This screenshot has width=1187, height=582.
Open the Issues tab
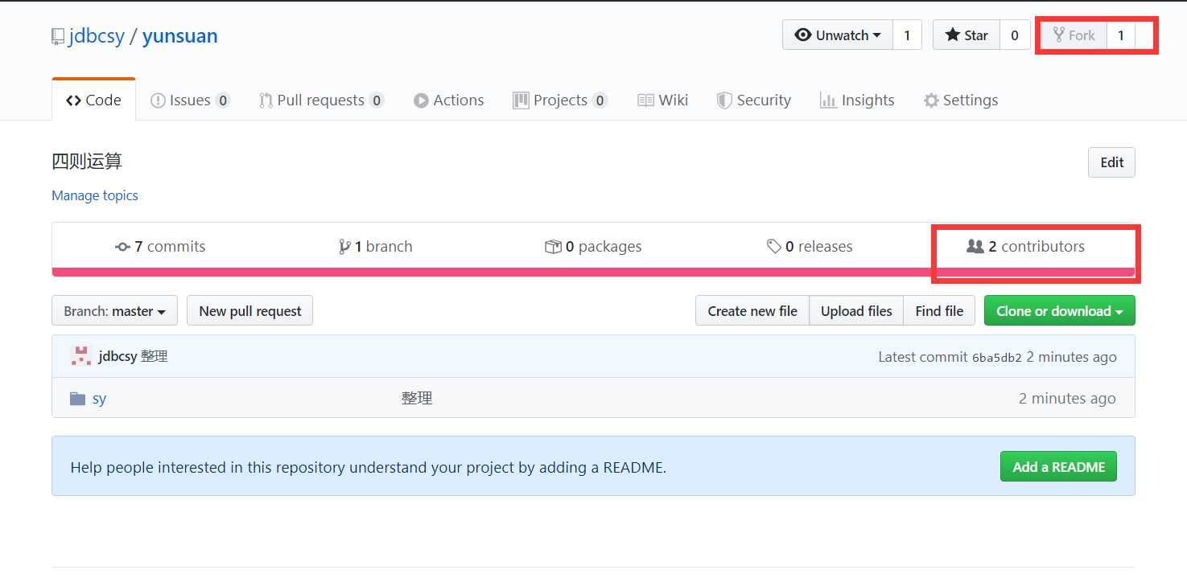click(190, 100)
